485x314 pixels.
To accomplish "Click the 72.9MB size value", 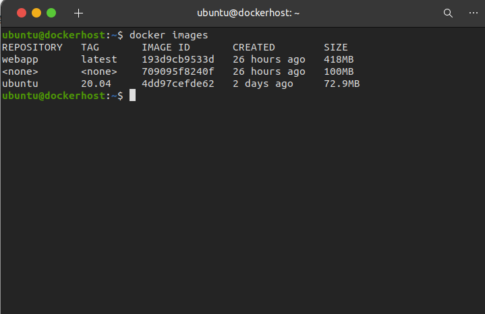I will point(342,84).
